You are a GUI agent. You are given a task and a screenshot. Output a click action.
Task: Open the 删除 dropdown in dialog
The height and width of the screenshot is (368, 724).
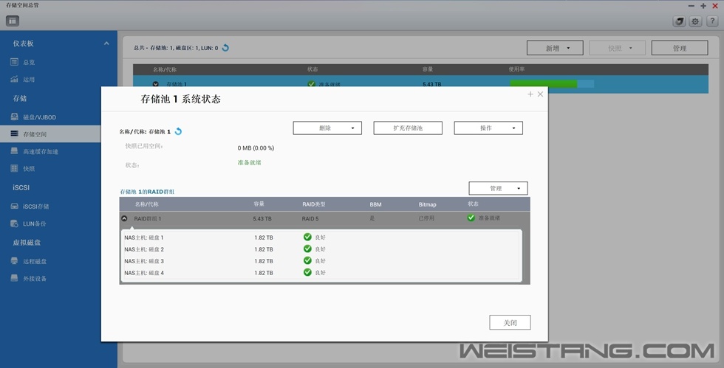[x=327, y=128]
